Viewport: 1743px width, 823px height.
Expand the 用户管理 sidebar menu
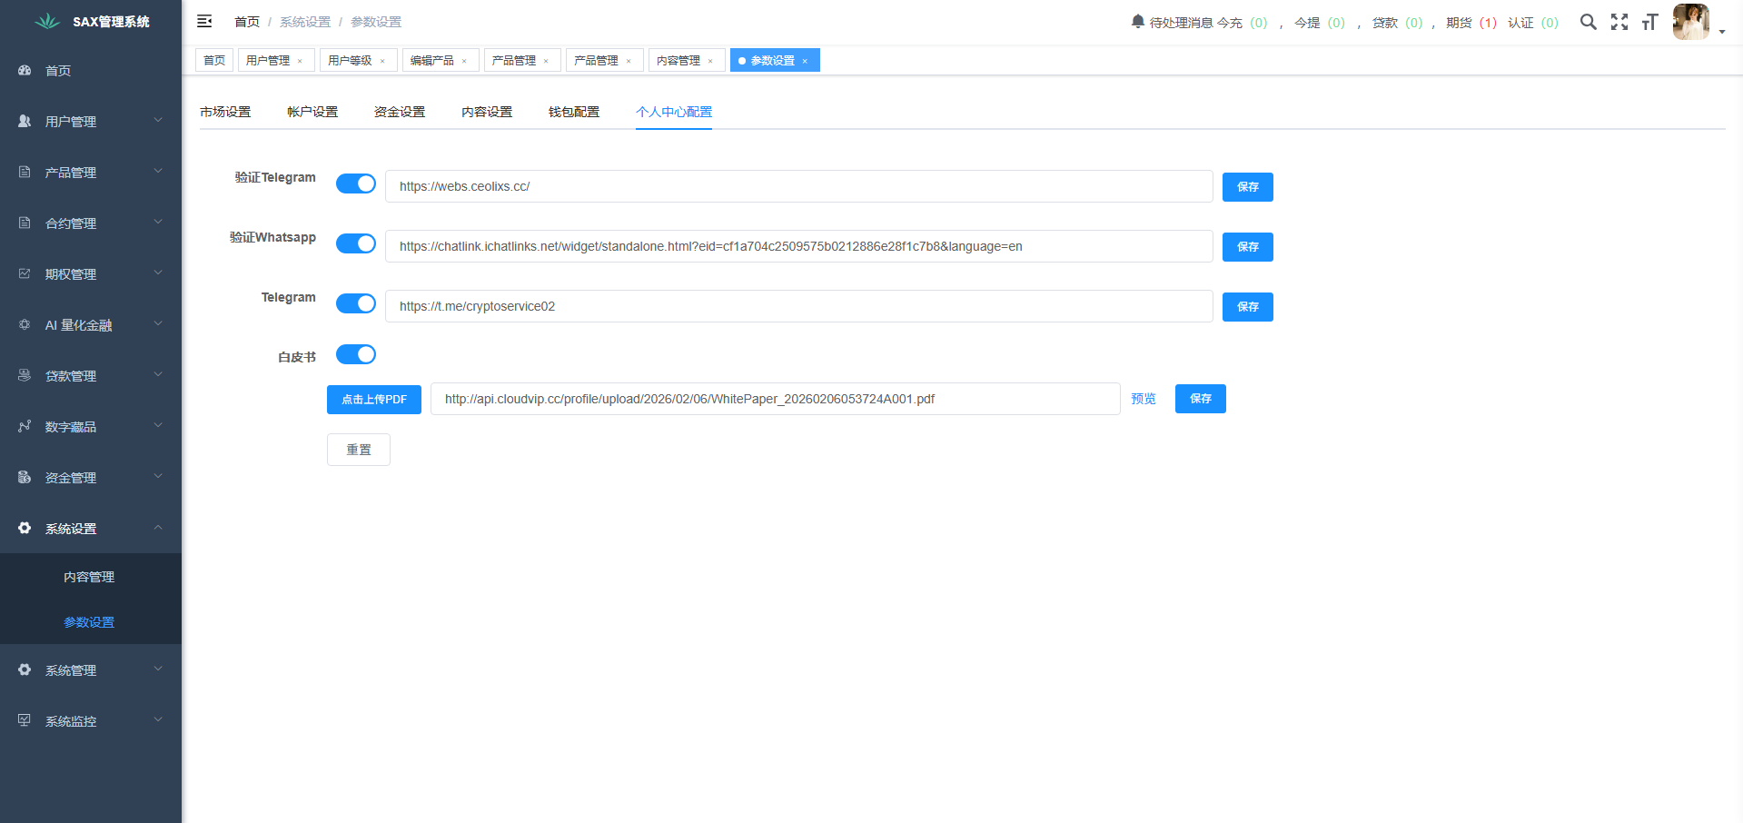90,121
